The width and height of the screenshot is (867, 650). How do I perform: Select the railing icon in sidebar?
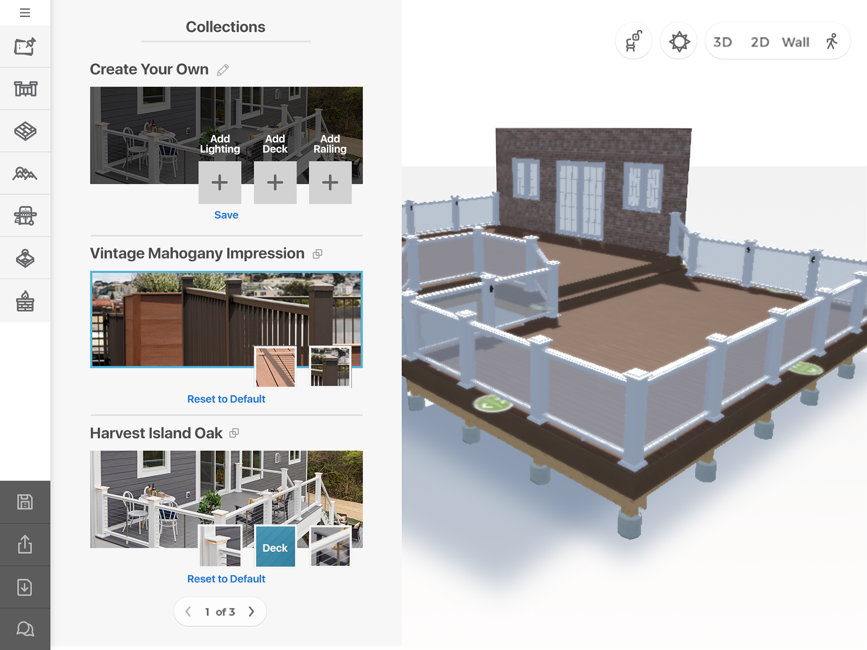pyautogui.click(x=25, y=89)
